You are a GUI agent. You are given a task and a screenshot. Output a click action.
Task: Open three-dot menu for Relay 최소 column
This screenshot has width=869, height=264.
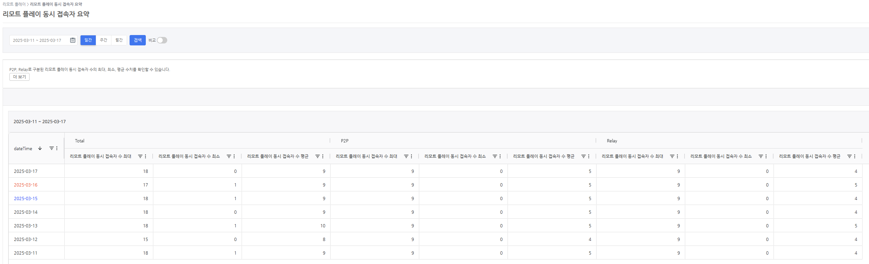(x=766, y=156)
